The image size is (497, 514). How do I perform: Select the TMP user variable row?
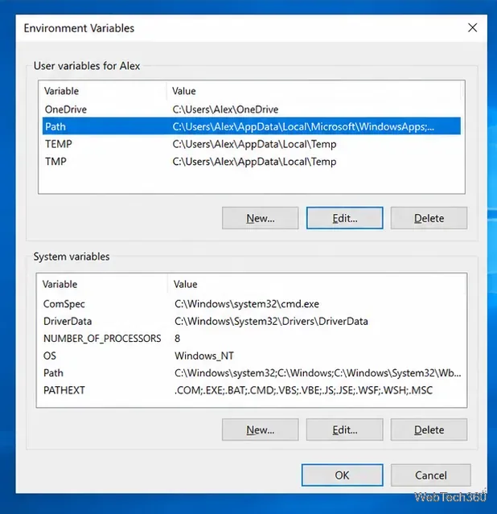(x=252, y=162)
